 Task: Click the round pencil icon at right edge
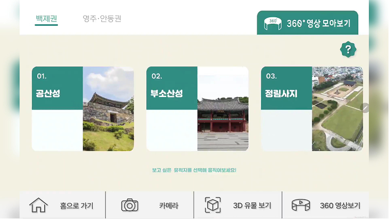point(365,108)
